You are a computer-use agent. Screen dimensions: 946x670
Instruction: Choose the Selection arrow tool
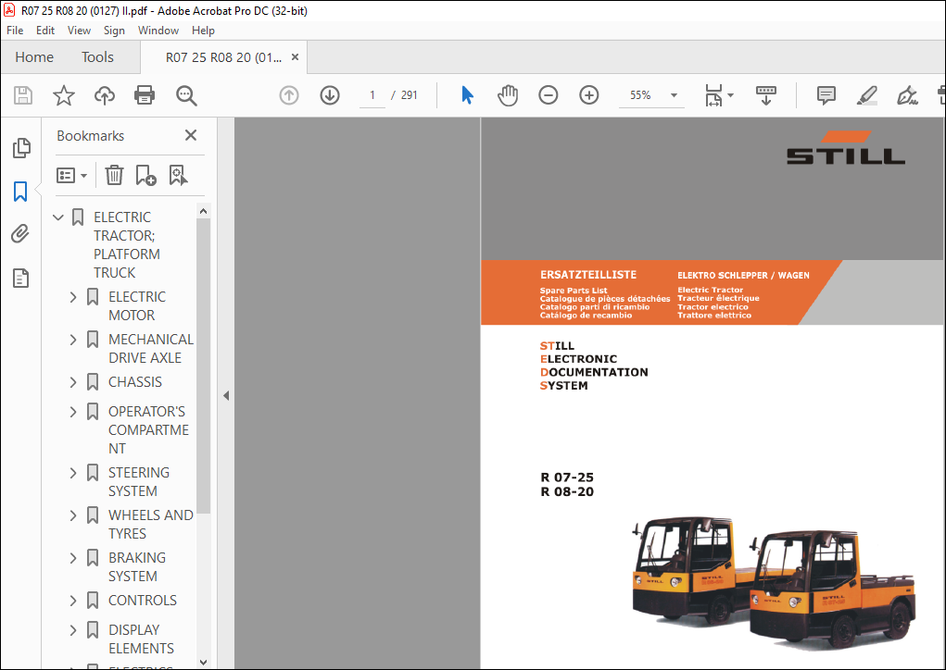point(467,95)
